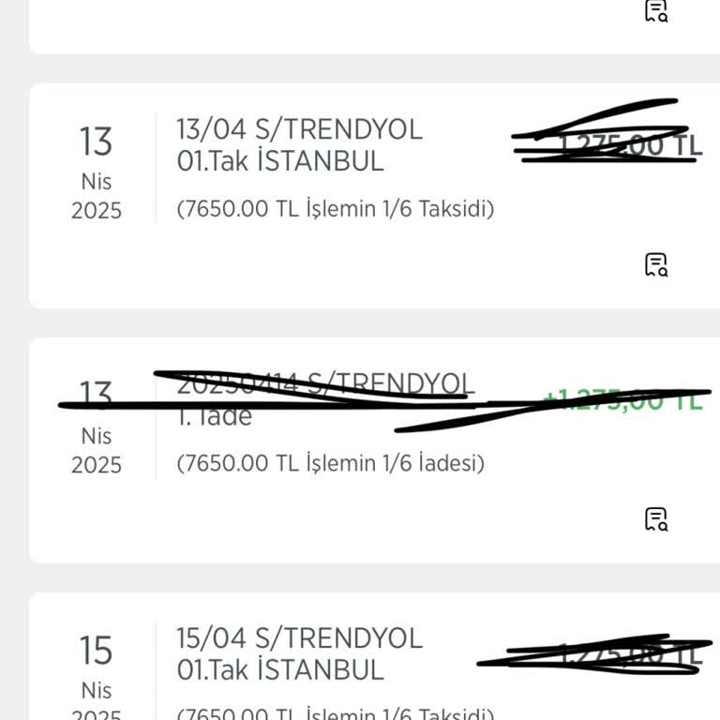
Task: Tap the date number 13 beside 13/04 S/TRENDYOL
Action: 96,142
